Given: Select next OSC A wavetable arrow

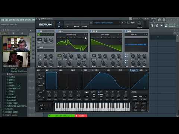Looking at the screenshot, I should (87, 34).
